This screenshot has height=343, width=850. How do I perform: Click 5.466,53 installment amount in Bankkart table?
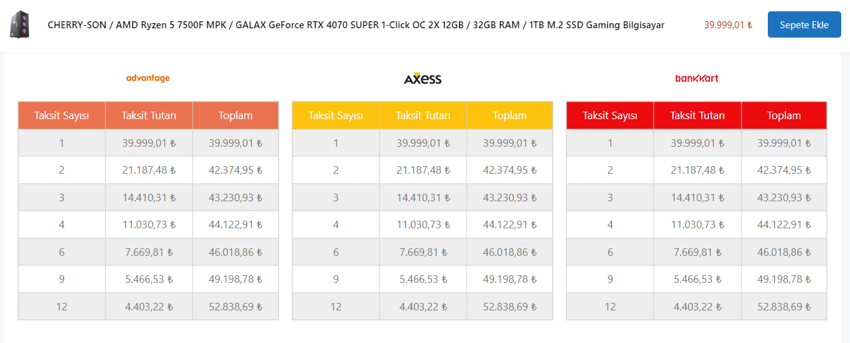[697, 279]
